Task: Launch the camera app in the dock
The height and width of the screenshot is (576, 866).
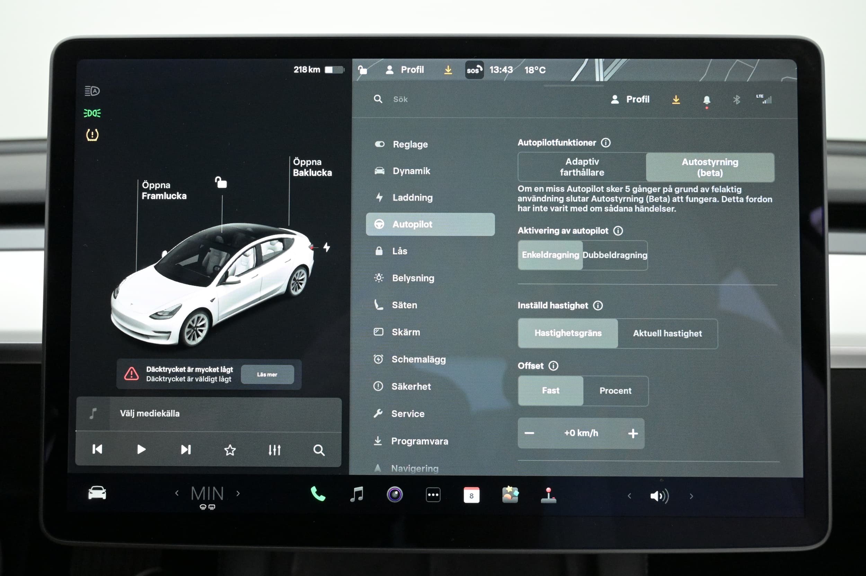Action: [x=395, y=495]
